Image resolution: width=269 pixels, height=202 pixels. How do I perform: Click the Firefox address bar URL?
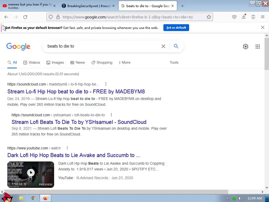128,17
